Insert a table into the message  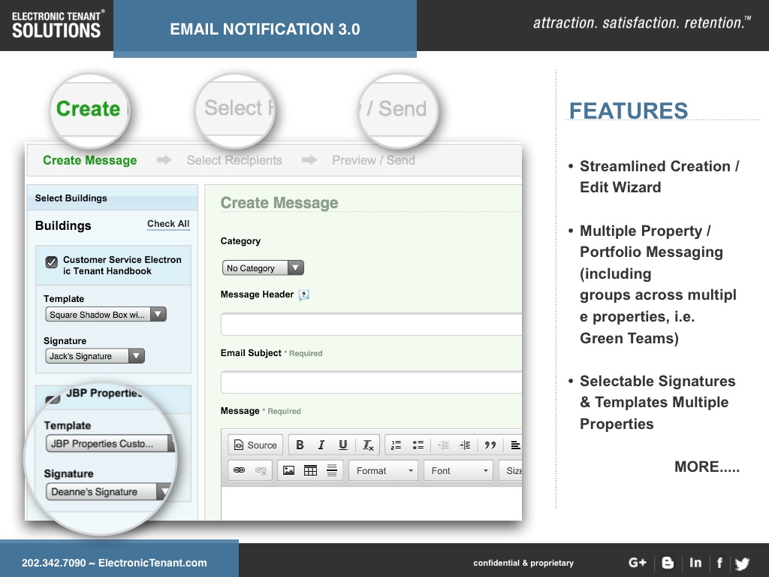(310, 470)
